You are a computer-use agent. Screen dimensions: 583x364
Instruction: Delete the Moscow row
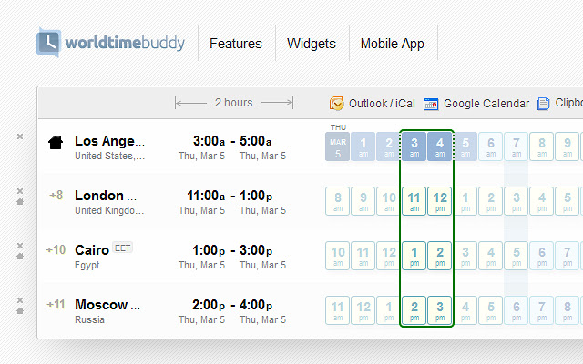(20, 300)
